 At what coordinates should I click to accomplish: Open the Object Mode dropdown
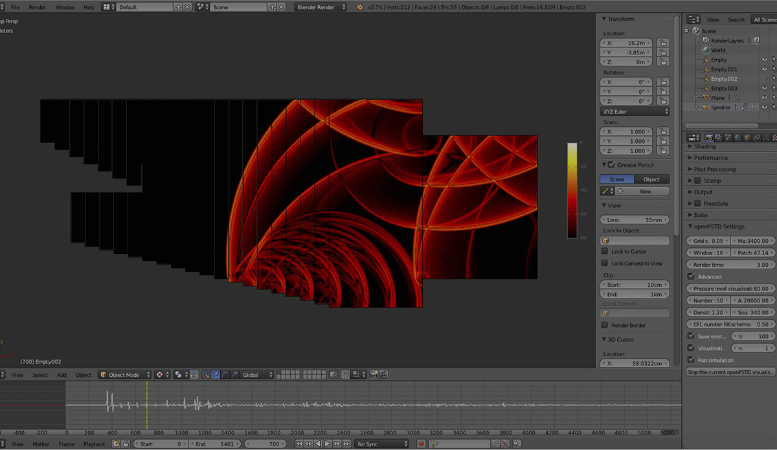(x=124, y=375)
